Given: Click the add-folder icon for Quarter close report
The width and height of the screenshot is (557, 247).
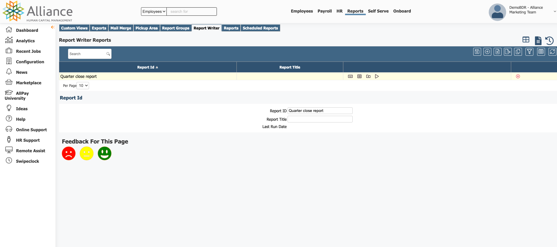Looking at the screenshot, I should tap(368, 76).
